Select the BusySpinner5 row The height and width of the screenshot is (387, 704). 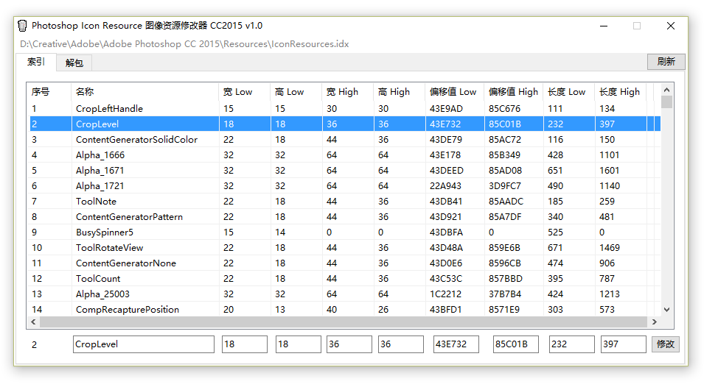click(343, 232)
